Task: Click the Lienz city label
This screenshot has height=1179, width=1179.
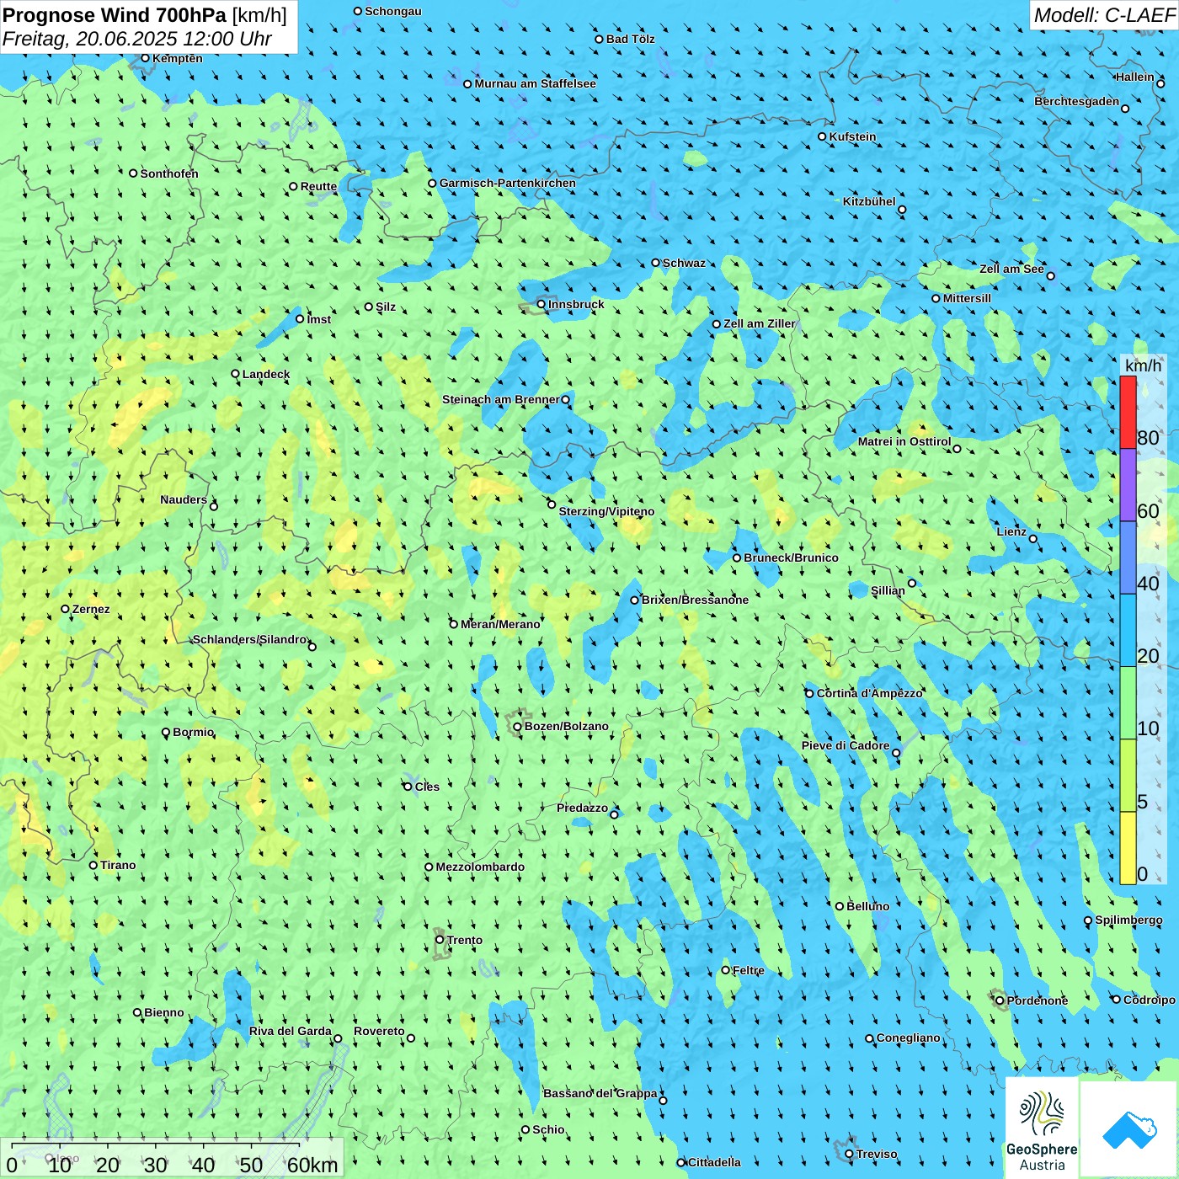Action: coord(1011,531)
